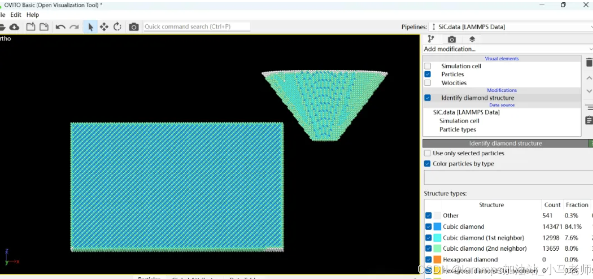Image resolution: width=593 pixels, height=279 pixels.
Task: Click the 13659 count value
Action: 550,249
